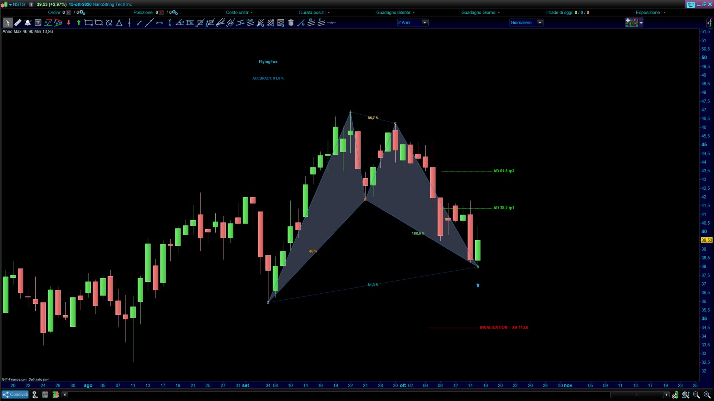Toggle the Posizione settings gear
This screenshot has height=401, width=714.
(x=175, y=13)
